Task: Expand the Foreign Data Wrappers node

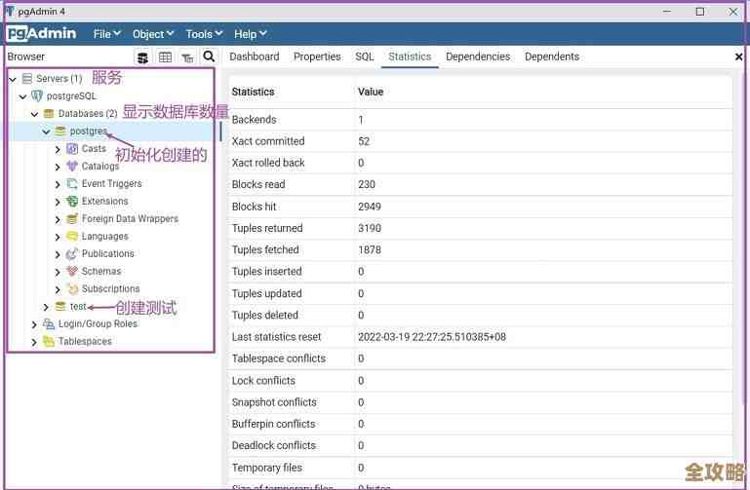Action: [58, 220]
